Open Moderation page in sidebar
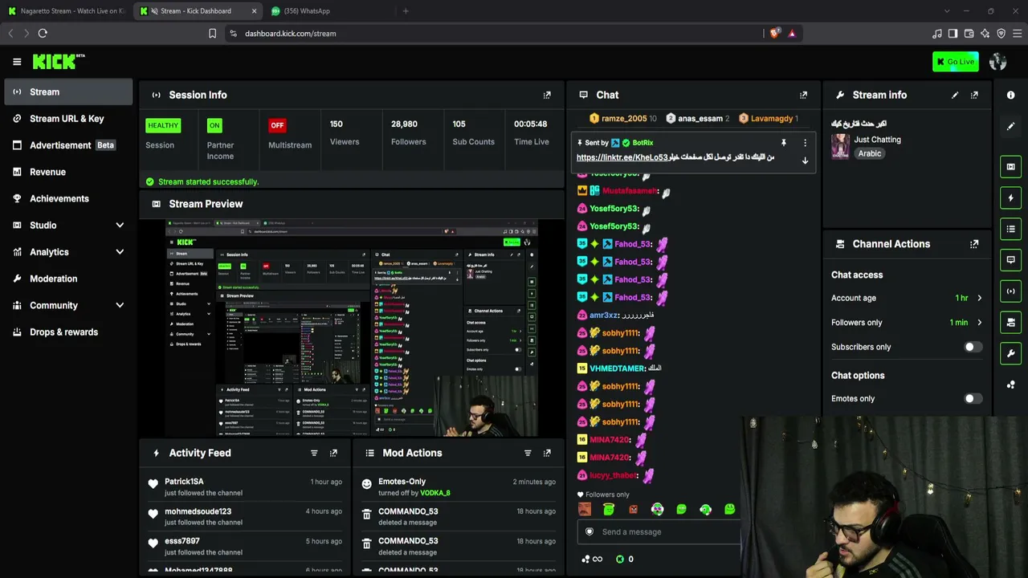1028x578 pixels. point(68,279)
